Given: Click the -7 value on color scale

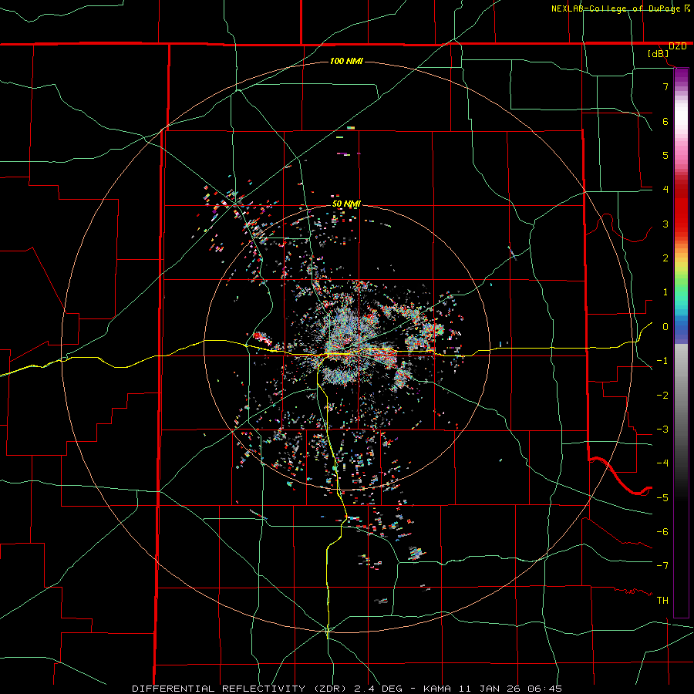Looking at the screenshot, I should pyautogui.click(x=662, y=566).
